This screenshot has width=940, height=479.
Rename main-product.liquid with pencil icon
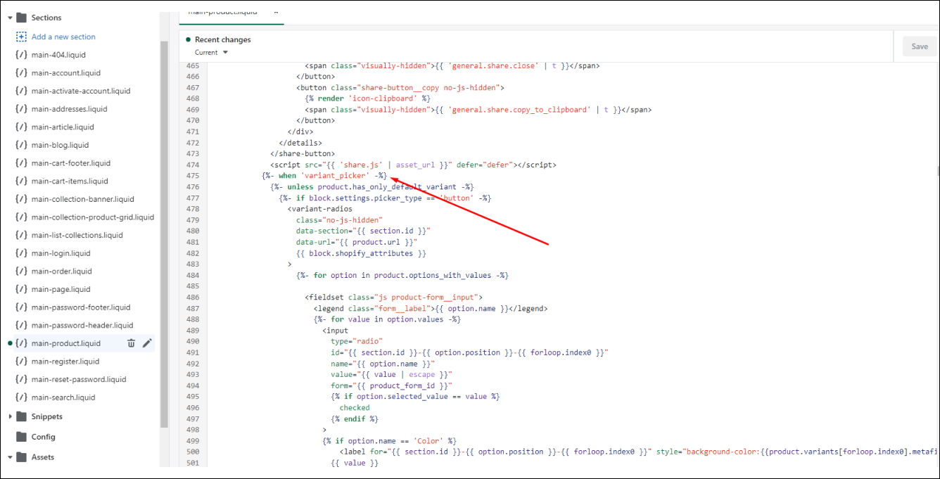(x=147, y=343)
